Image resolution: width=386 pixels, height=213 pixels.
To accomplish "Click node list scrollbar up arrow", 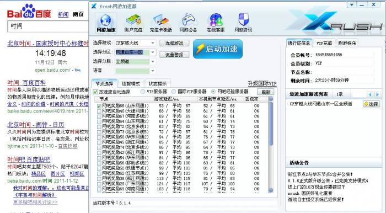I will point(271,99).
